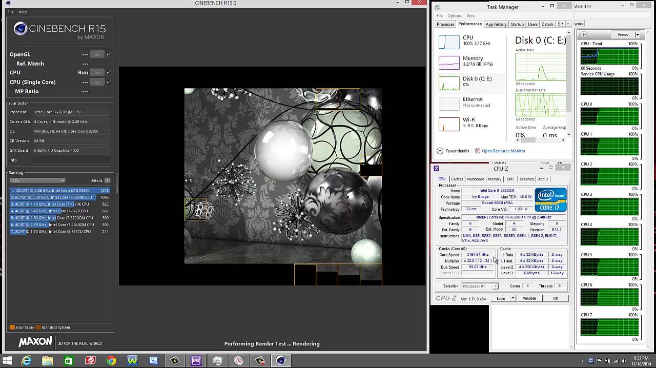Image resolution: width=656 pixels, height=368 pixels.
Task: Click the Validate button in CPU-Z
Action: (x=529, y=298)
